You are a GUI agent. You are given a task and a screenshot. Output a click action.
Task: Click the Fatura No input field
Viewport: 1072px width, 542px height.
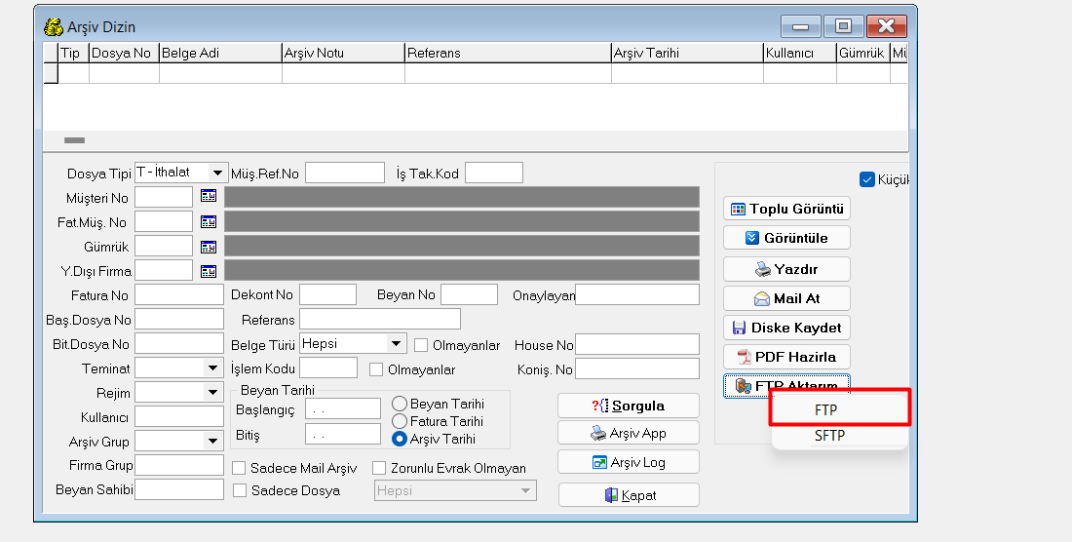point(179,294)
